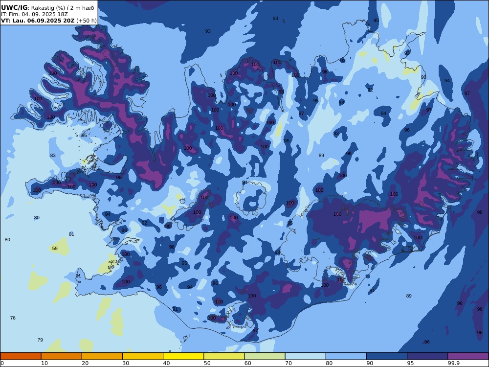
Task: Click the 10–20 orange legend swatch
Action: tap(62, 356)
